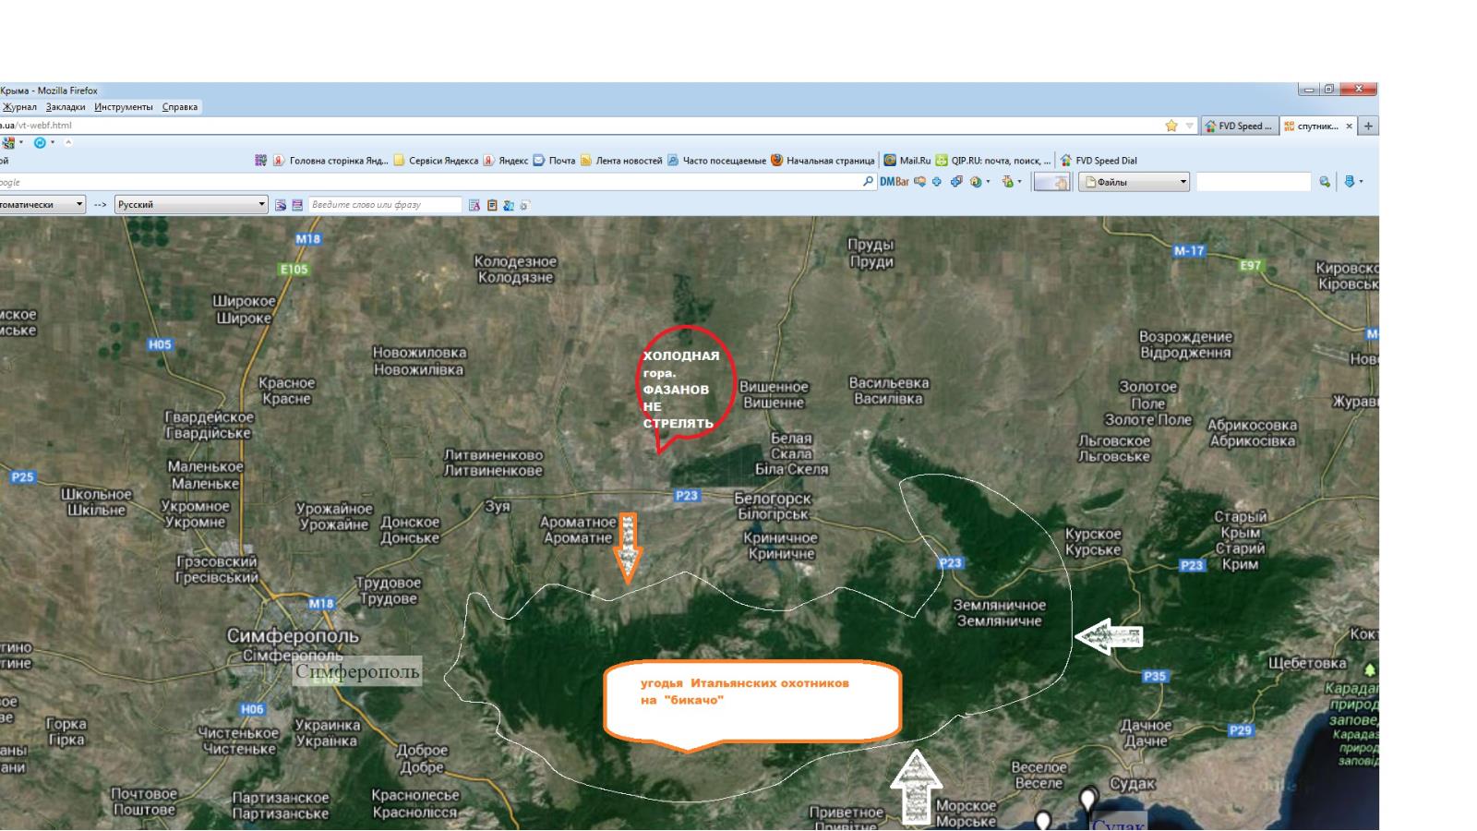1477x831 pixels.
Task: Open the Почта bookmark
Action: pos(554,161)
